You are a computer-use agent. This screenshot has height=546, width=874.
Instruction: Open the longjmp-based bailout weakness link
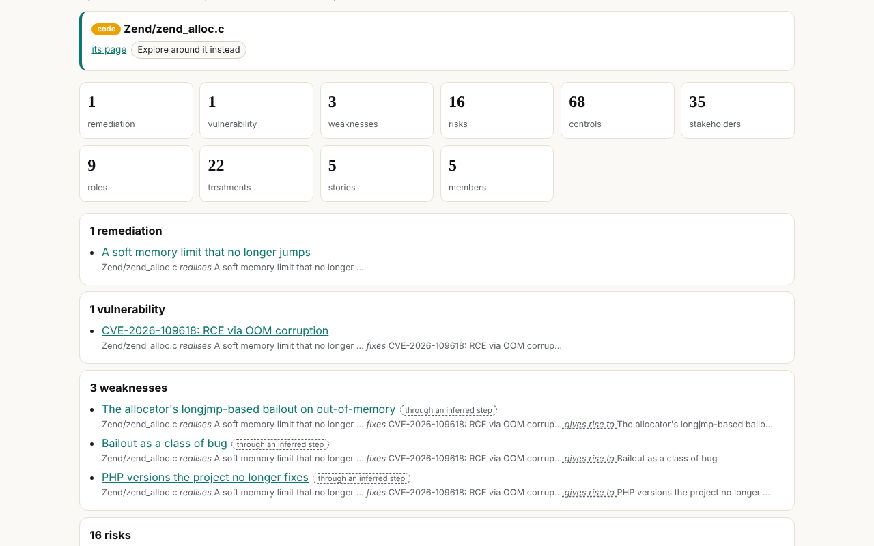coord(249,409)
